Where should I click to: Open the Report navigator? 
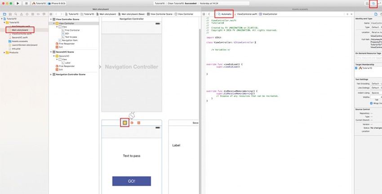coord(44,14)
